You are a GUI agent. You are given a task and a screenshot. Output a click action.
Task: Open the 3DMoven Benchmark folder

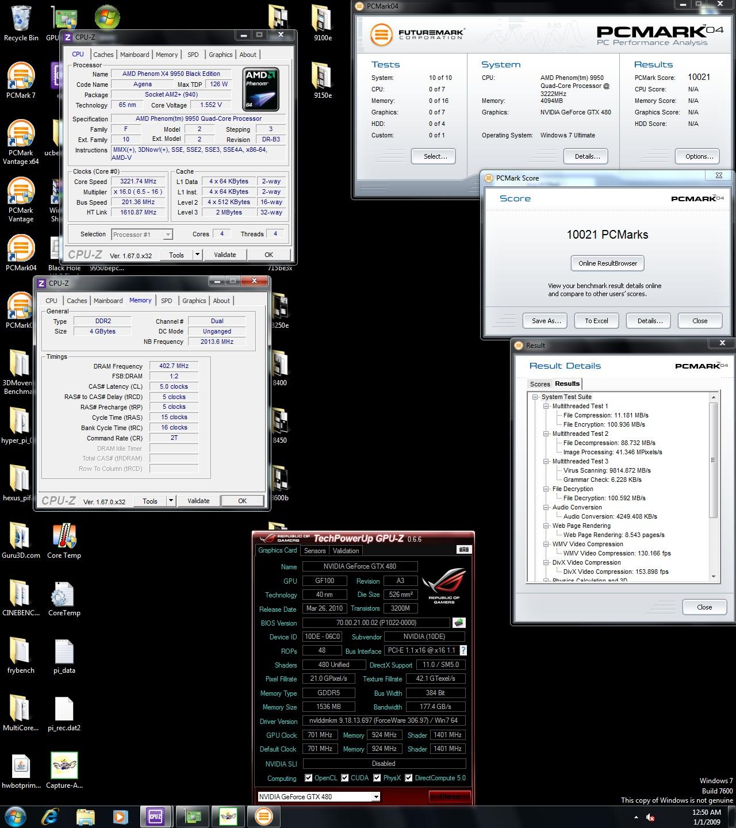(x=18, y=372)
